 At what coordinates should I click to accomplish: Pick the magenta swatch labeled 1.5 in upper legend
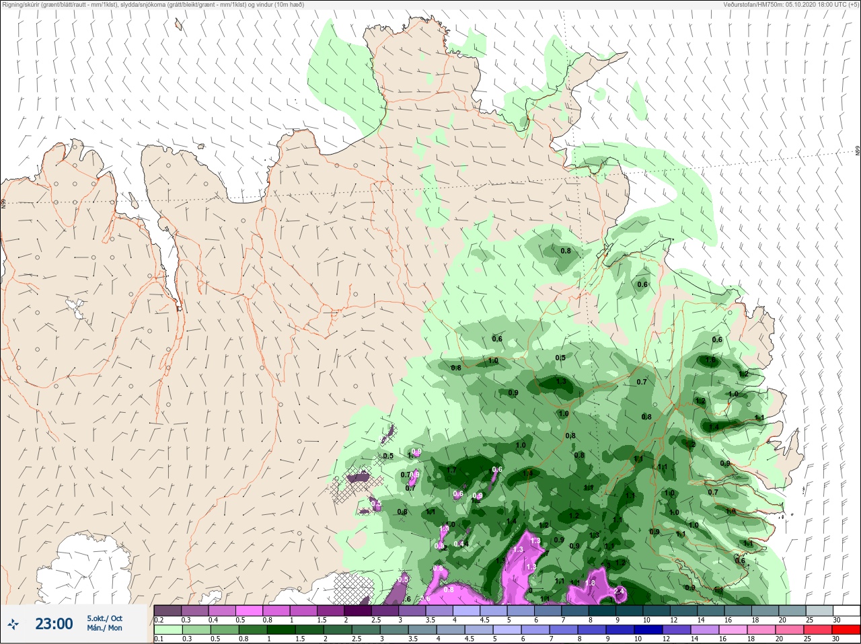pyautogui.click(x=330, y=610)
